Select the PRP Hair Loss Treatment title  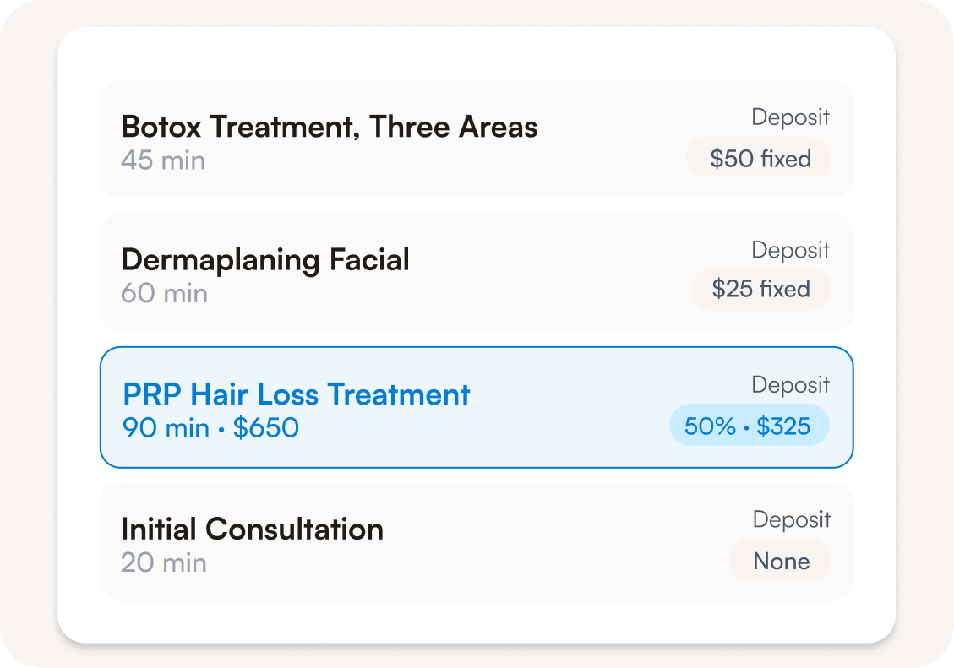(x=297, y=394)
